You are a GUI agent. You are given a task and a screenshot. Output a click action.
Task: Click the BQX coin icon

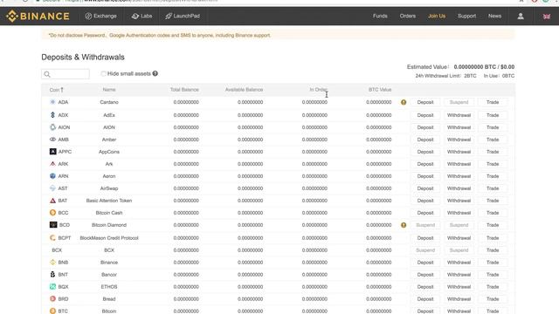(52, 287)
